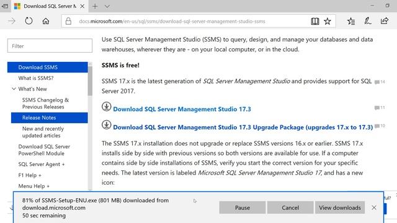The height and width of the screenshot is (223, 397).
Task: Add page to favorites star icon
Action: coord(328,21)
